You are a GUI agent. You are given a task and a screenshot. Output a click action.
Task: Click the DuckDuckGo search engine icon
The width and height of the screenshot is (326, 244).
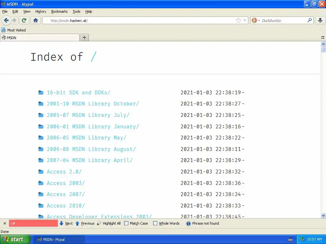[x=254, y=20]
